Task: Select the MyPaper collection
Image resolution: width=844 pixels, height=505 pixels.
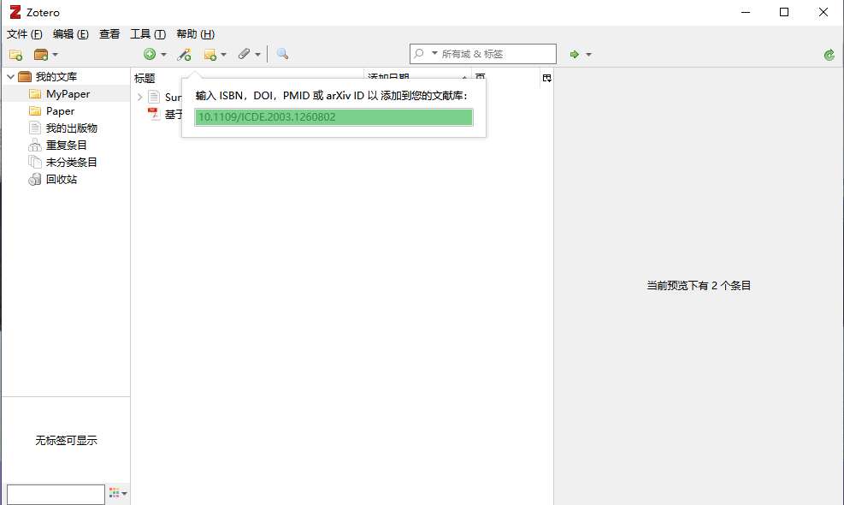Action: [x=68, y=94]
